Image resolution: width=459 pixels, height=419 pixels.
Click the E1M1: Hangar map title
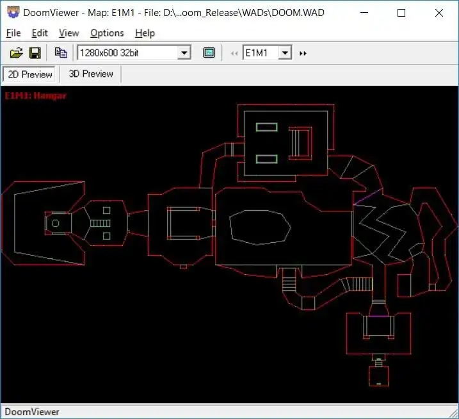coord(36,96)
